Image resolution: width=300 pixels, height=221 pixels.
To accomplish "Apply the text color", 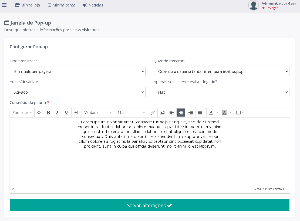I will coord(211,113).
